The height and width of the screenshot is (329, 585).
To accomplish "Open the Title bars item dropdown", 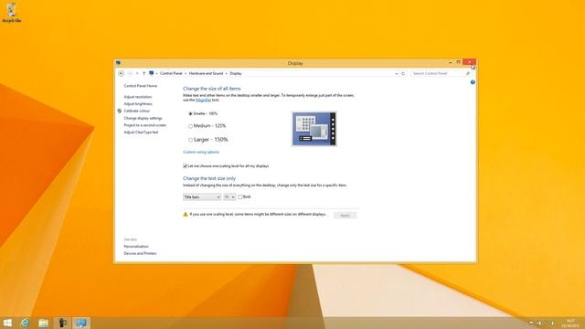I will (202, 197).
